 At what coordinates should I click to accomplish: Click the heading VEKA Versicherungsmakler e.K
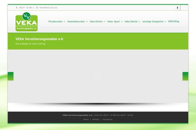click(x=40, y=39)
